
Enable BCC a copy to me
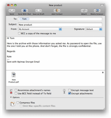19,33
